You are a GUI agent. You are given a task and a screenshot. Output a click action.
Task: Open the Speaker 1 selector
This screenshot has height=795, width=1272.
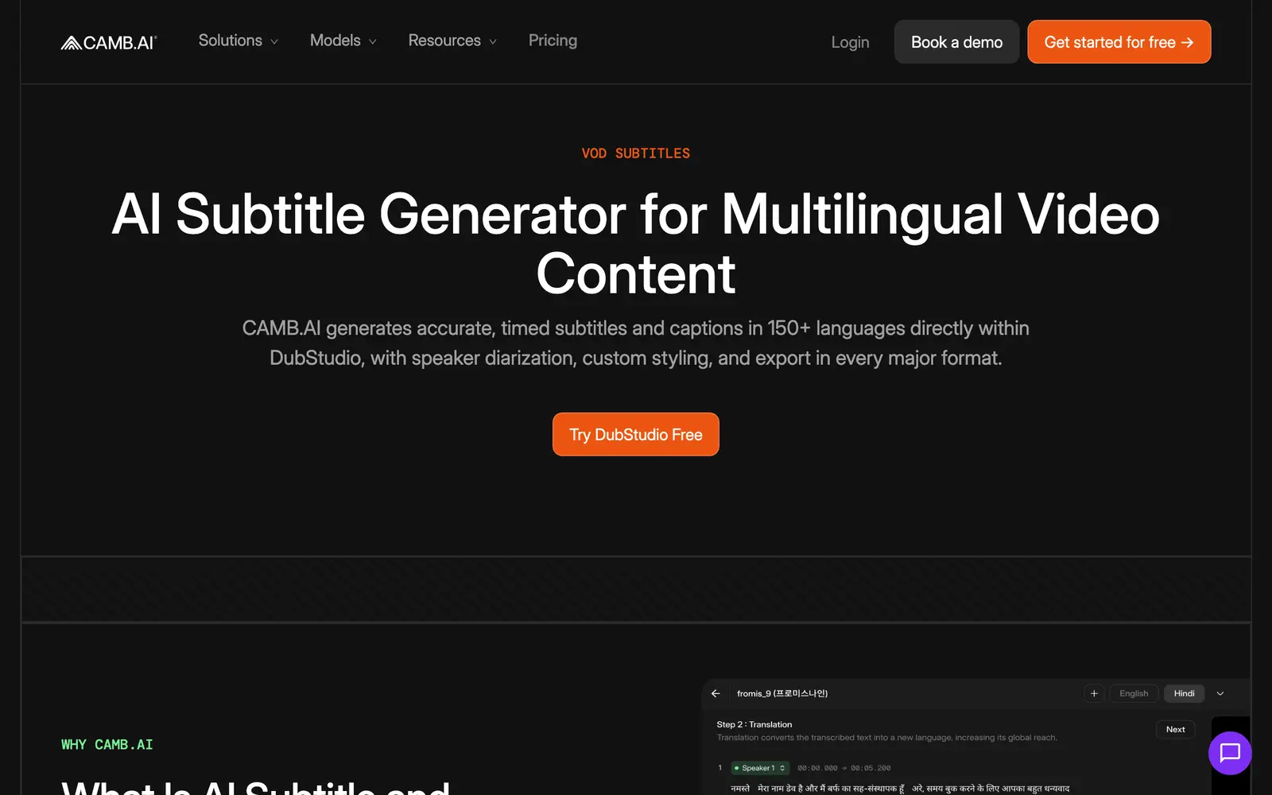click(x=759, y=768)
